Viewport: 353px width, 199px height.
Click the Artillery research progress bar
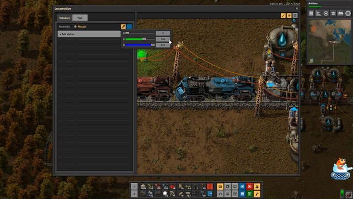tap(329, 7)
